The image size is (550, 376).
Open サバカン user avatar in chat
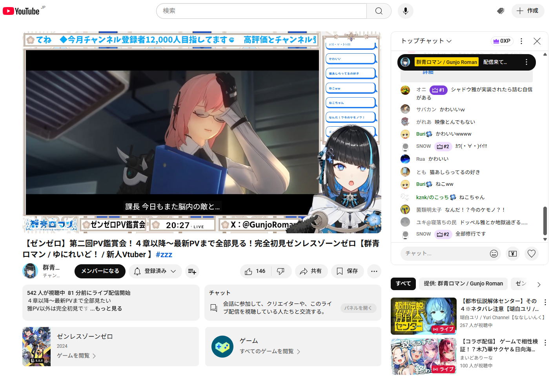pyautogui.click(x=405, y=109)
